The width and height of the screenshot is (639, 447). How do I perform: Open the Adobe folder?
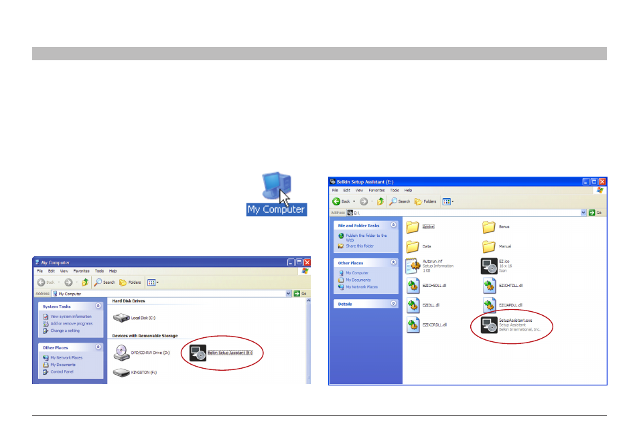click(420, 227)
